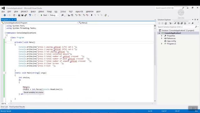Collapse the Main method outline

[x=6, y=73]
